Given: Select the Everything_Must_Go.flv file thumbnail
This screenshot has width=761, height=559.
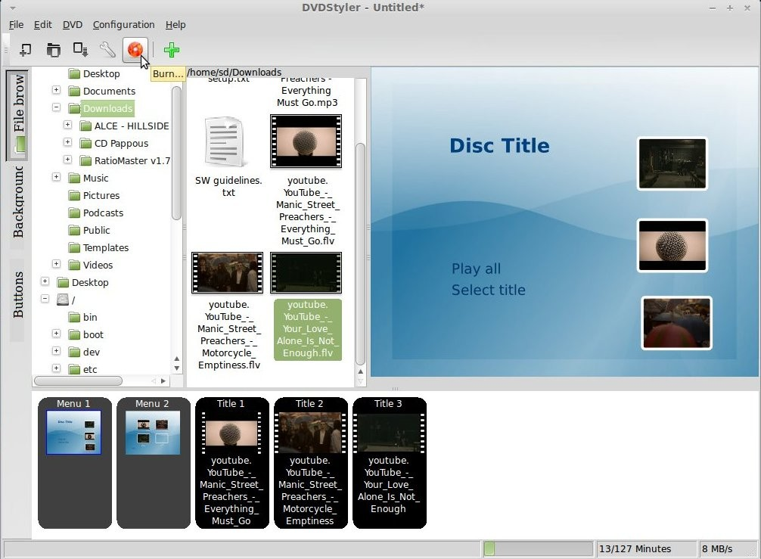Looking at the screenshot, I should pyautogui.click(x=306, y=141).
